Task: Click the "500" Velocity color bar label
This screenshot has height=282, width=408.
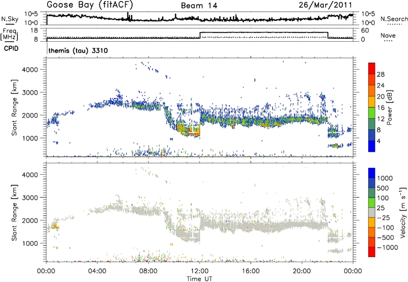Action: [384, 188]
